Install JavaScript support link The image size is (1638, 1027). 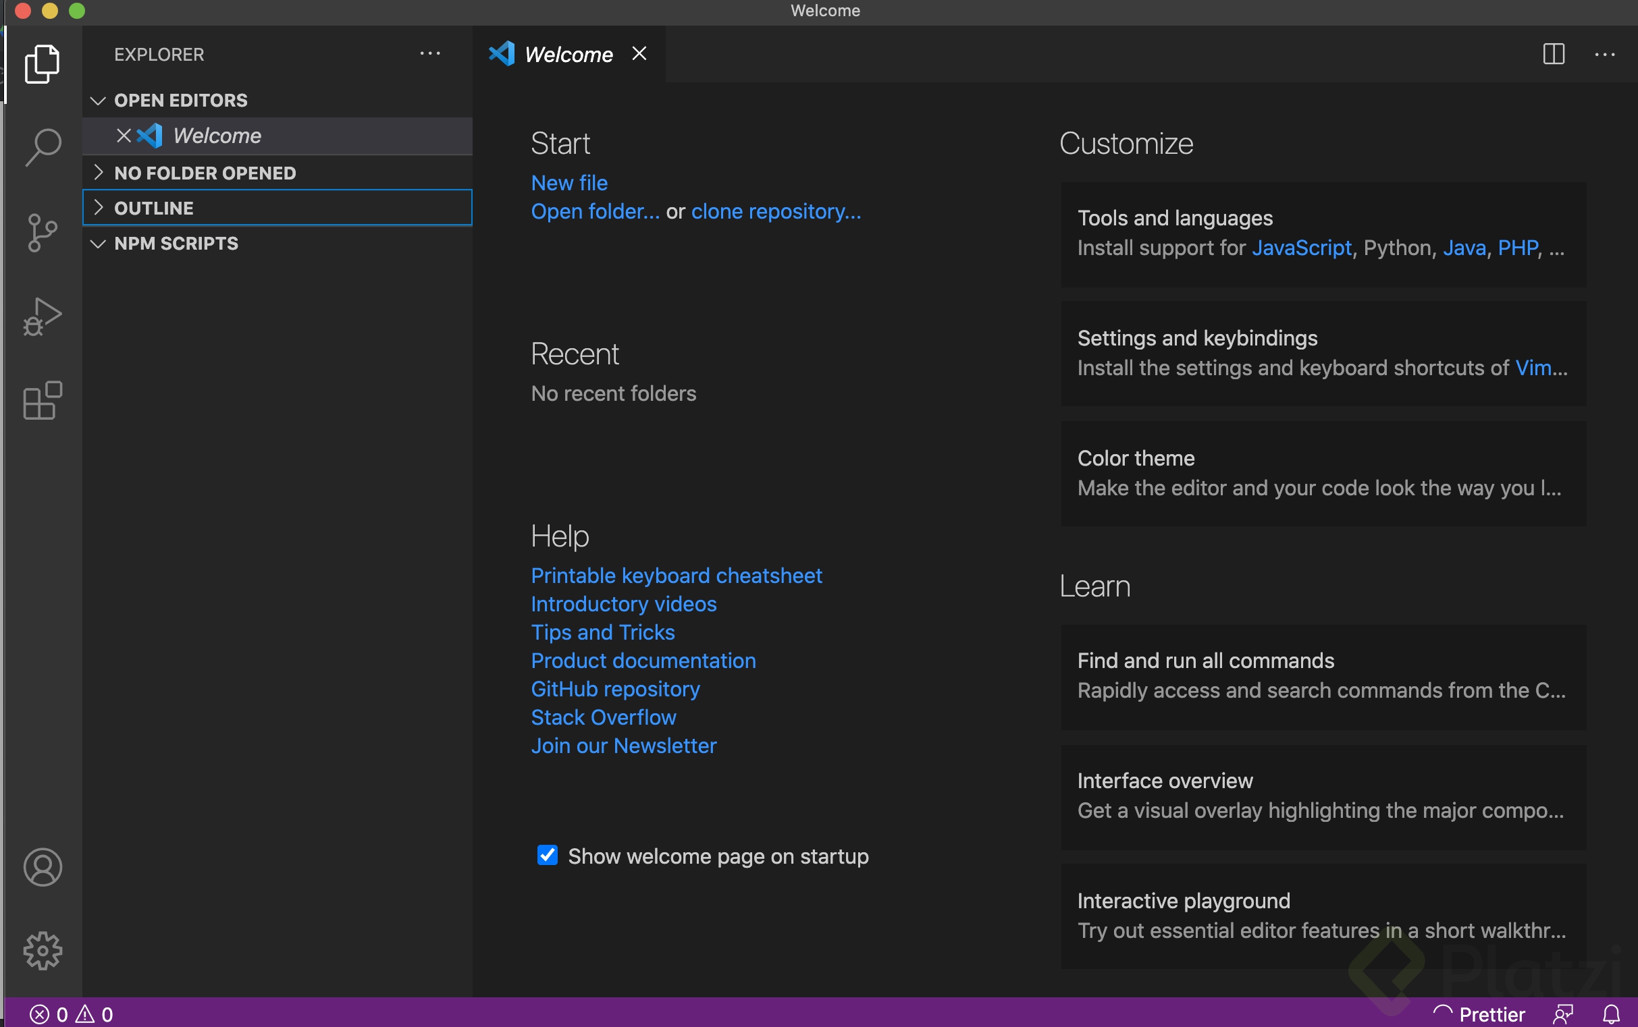pos(1301,248)
